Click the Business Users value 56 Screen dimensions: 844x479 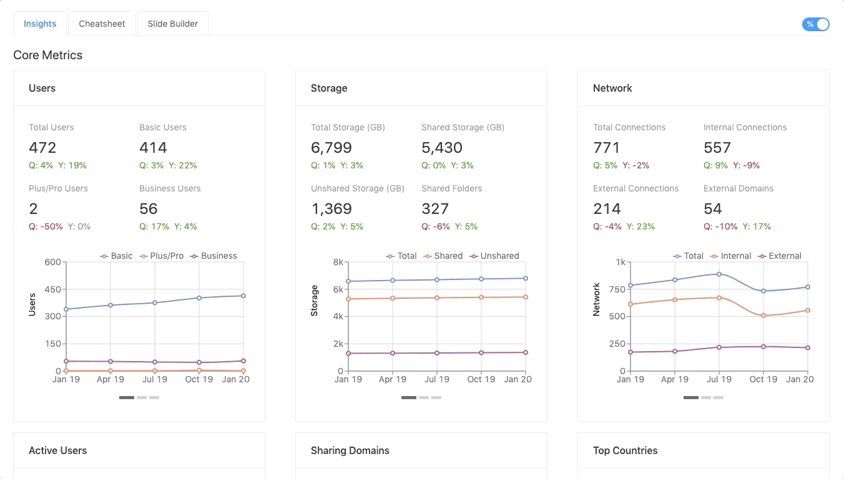click(149, 209)
